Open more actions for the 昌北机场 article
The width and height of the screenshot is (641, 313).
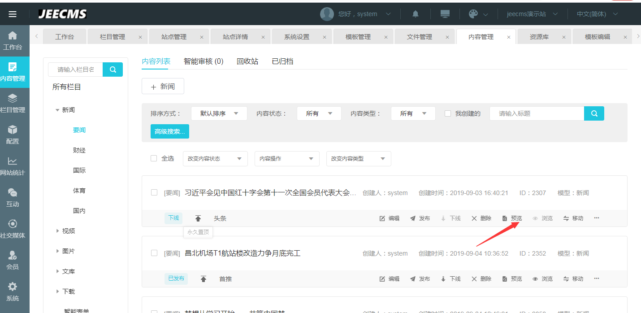point(597,278)
